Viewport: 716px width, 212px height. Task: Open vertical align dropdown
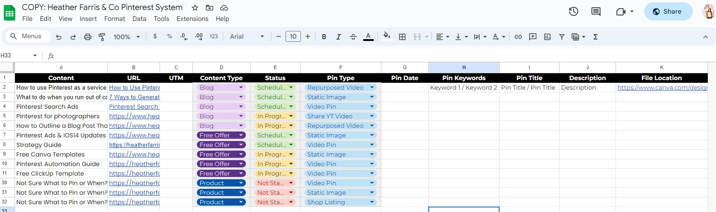(461, 37)
